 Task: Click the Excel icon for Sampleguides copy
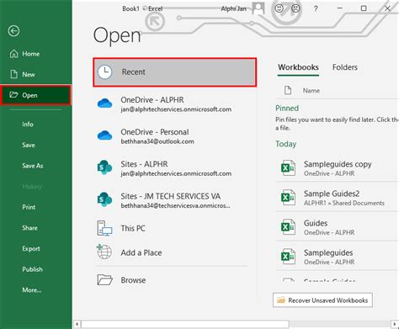pyautogui.click(x=288, y=168)
